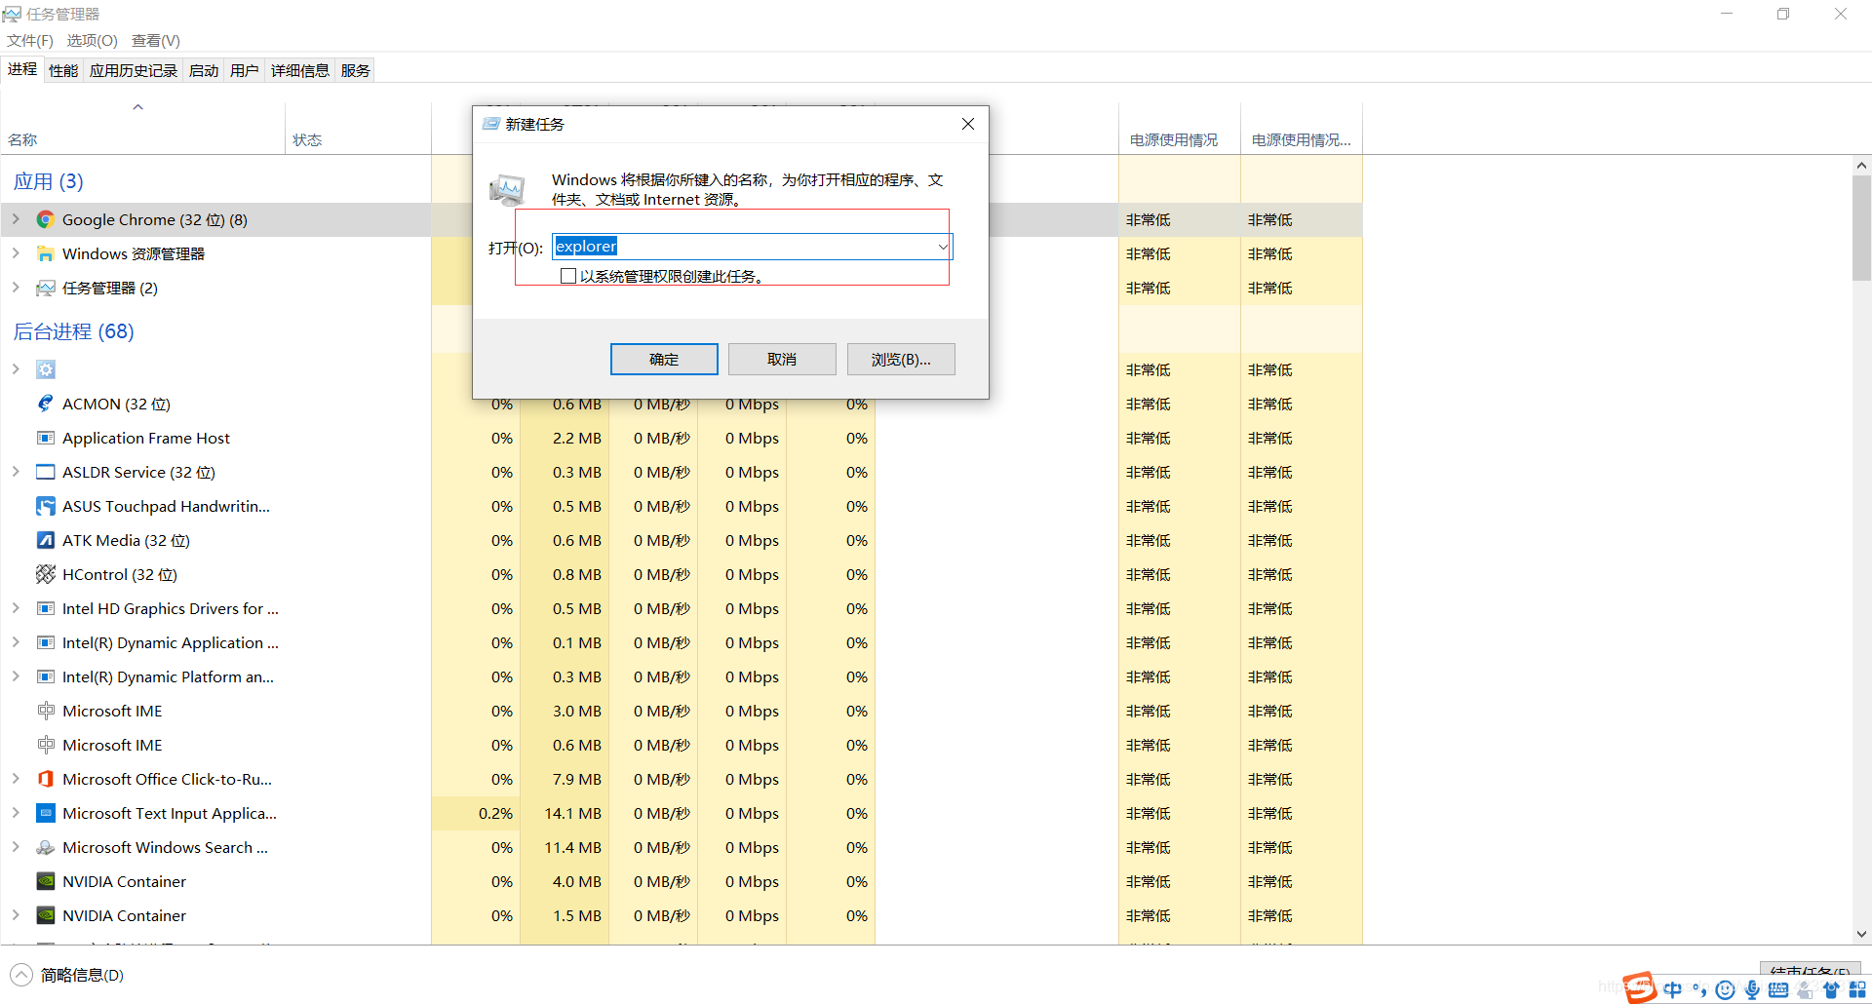
Task: Click the 浏览(B)... button
Action: click(901, 359)
